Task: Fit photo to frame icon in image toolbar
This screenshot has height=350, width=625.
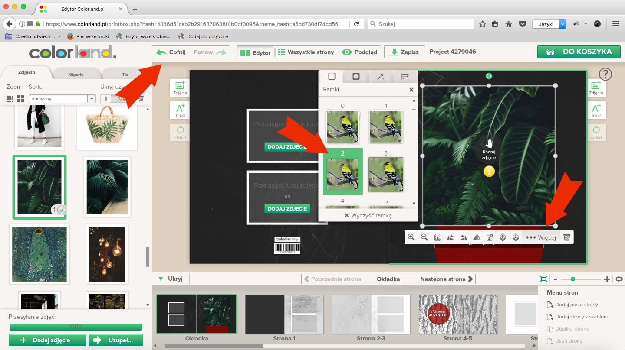Action: pyautogui.click(x=437, y=237)
